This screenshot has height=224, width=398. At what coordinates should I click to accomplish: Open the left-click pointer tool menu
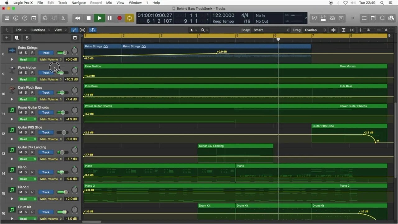pos(193,30)
